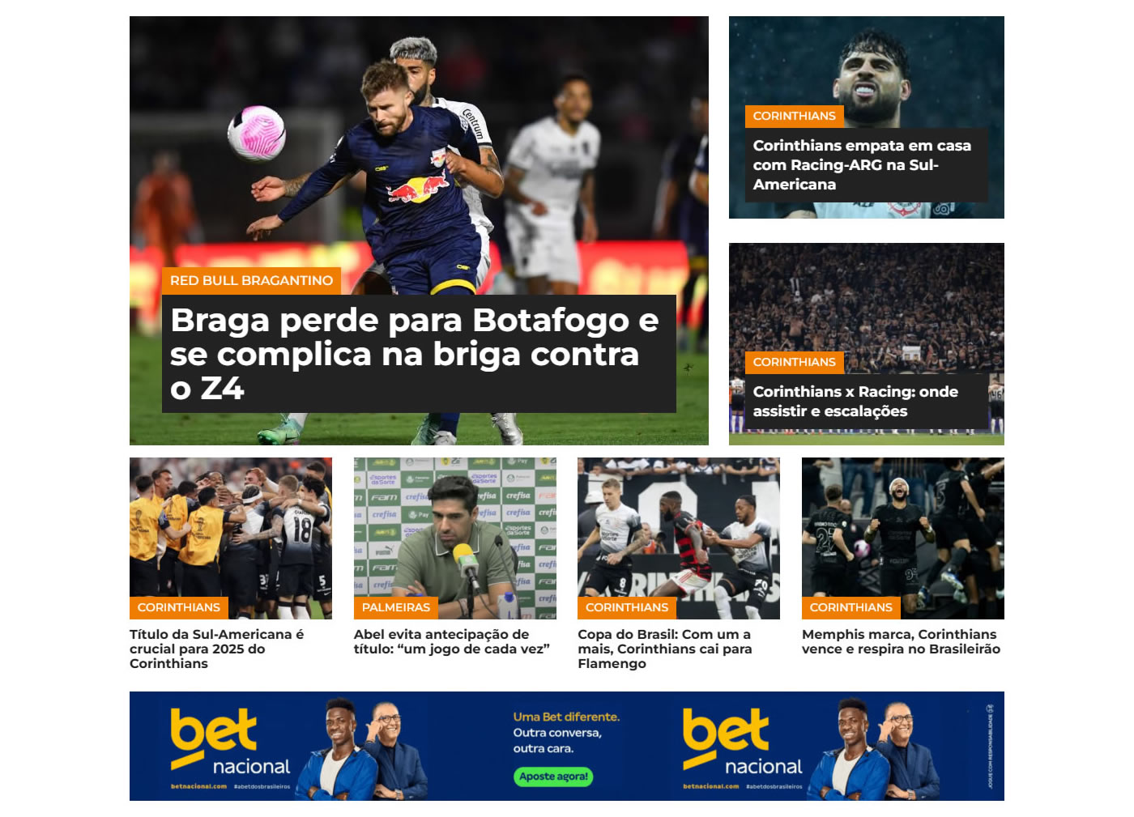
Task: Click the PALMEIRAS category tag
Action: pos(396,607)
